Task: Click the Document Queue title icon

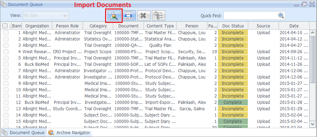Action: click(4, 4)
